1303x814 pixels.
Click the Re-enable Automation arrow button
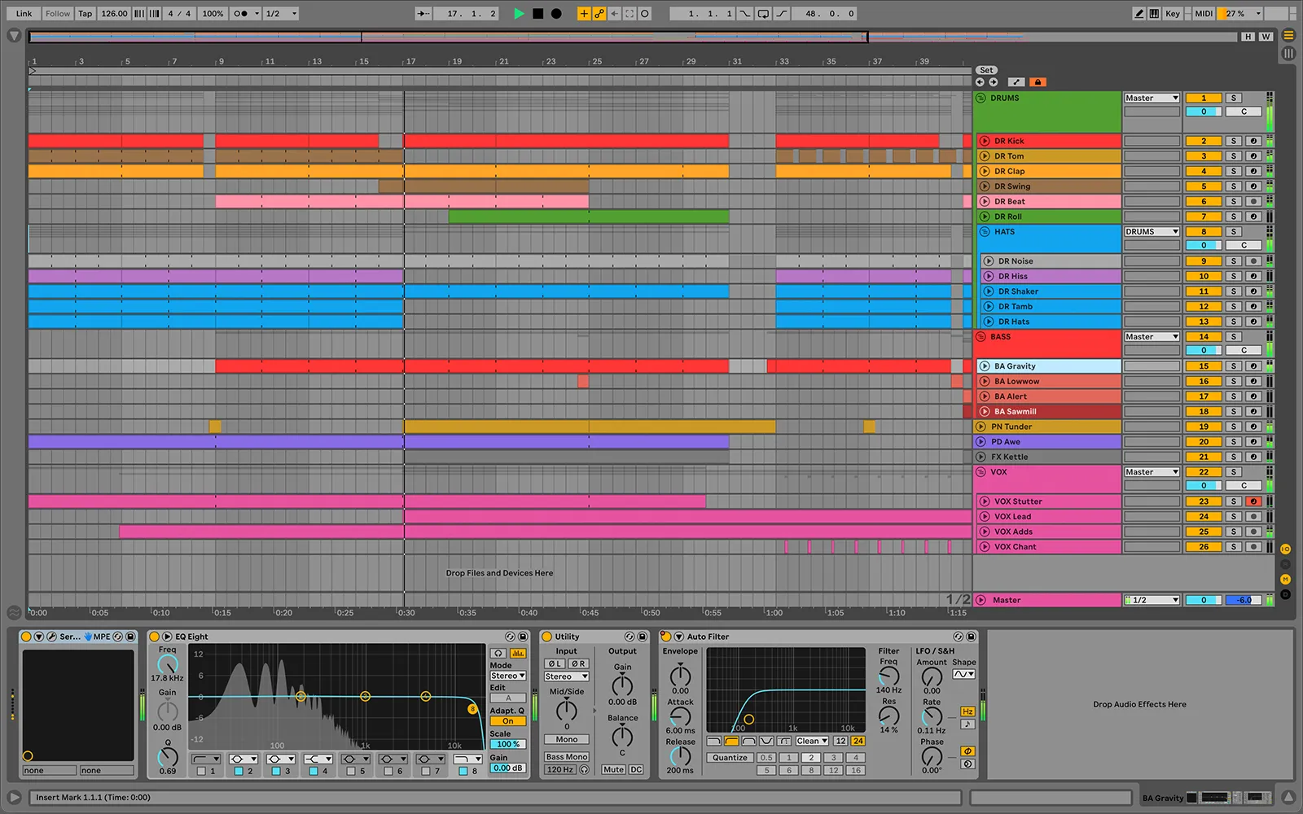pos(615,14)
